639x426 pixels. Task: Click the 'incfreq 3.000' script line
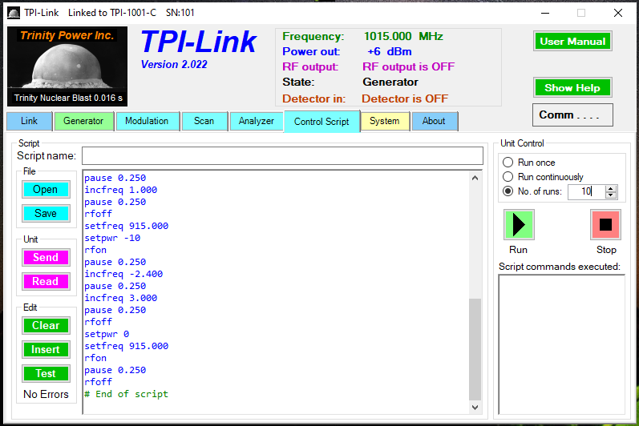pos(120,298)
